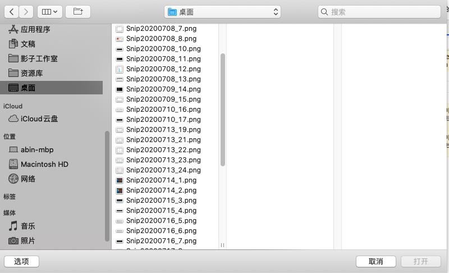Click the 打开 button

pyautogui.click(x=420, y=261)
